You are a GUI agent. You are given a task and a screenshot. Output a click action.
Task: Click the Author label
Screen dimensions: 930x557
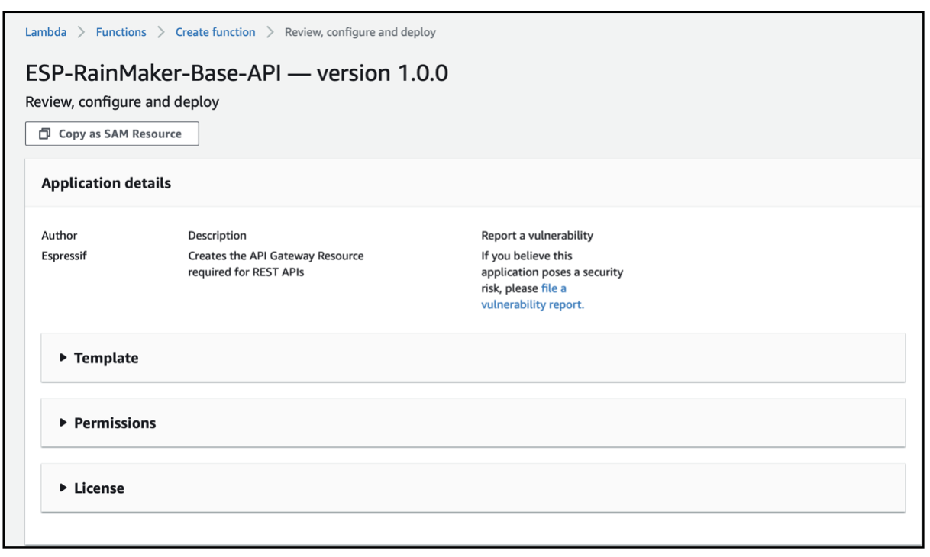60,236
